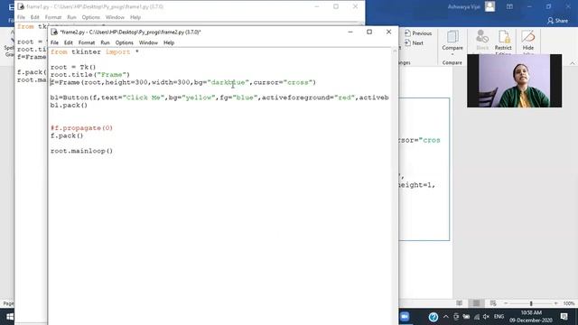The height and width of the screenshot is (325, 578).
Task: Zoom out with the minus button in Word
Action: click(x=506, y=303)
